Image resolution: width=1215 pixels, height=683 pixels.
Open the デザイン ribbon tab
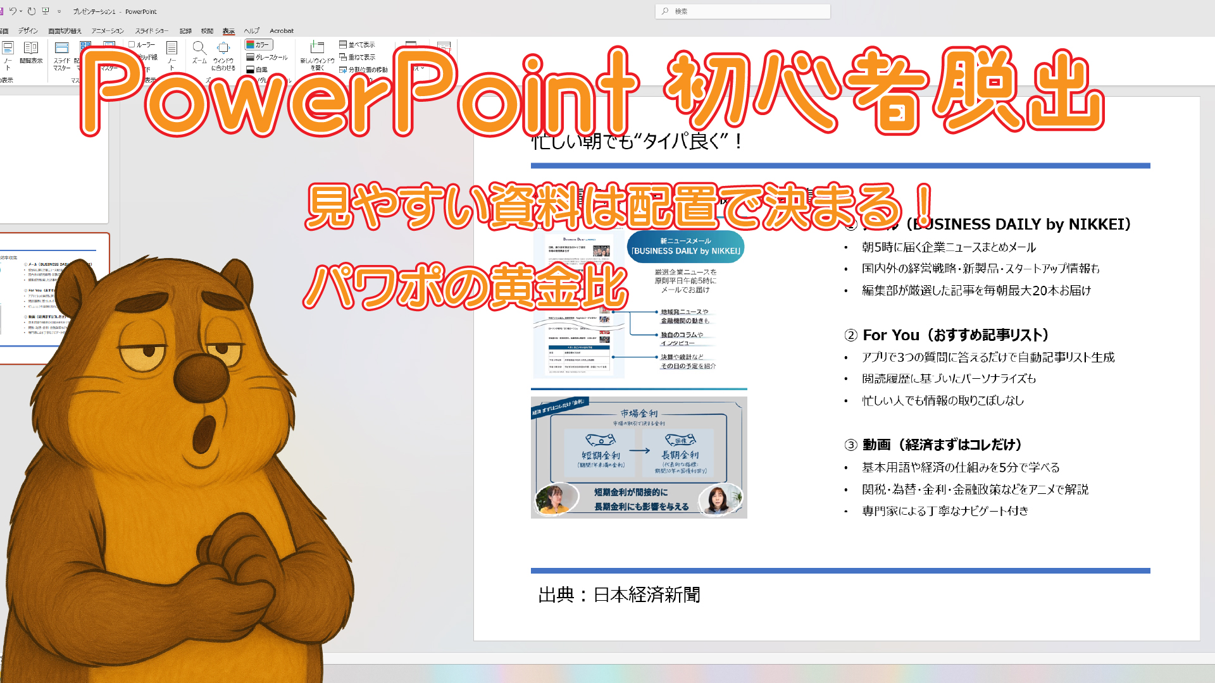pyautogui.click(x=28, y=30)
